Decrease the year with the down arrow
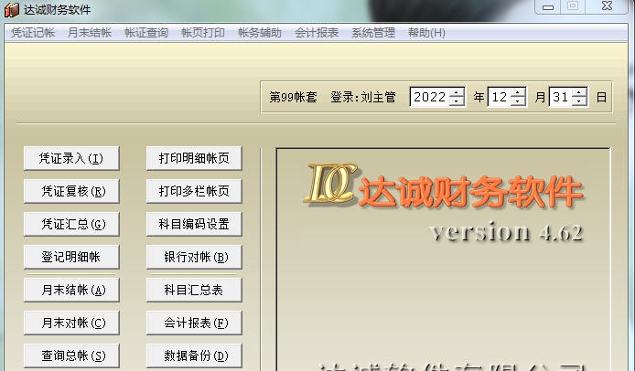This screenshot has width=635, height=371. coord(457,101)
